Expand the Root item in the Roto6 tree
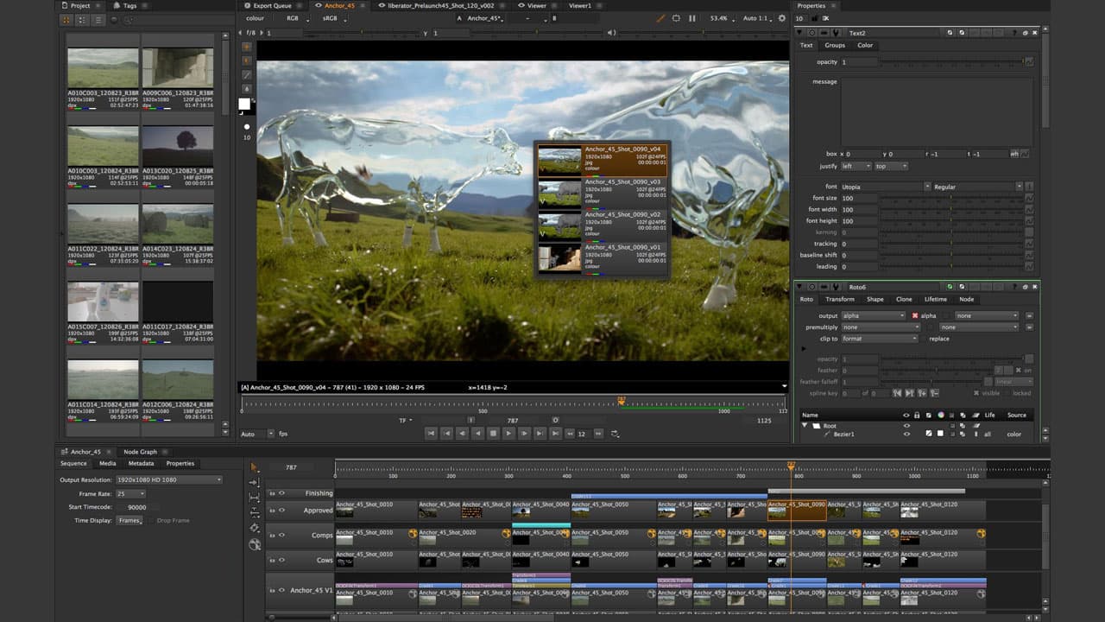 tap(803, 426)
